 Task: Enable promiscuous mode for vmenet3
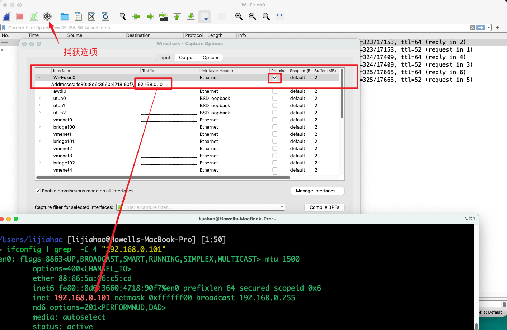[x=275, y=156]
